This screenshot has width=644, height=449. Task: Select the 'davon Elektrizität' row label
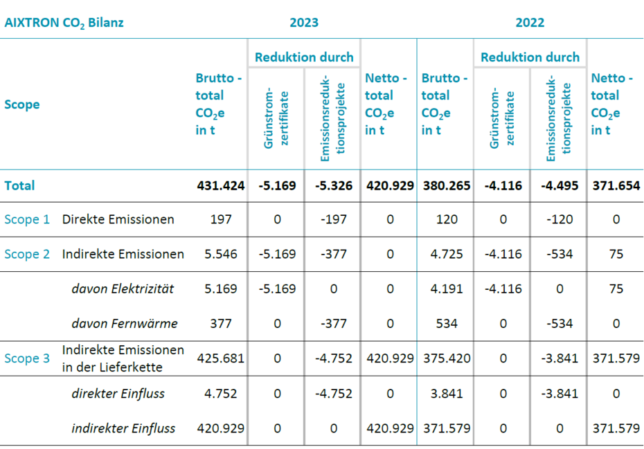coord(123,289)
